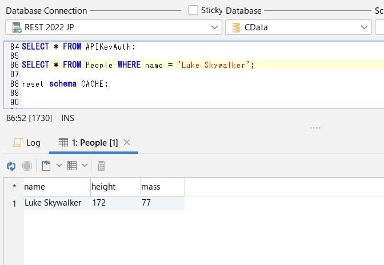Click the panel splitter dots handle
The width and height of the screenshot is (384, 265).
tap(315, 128)
